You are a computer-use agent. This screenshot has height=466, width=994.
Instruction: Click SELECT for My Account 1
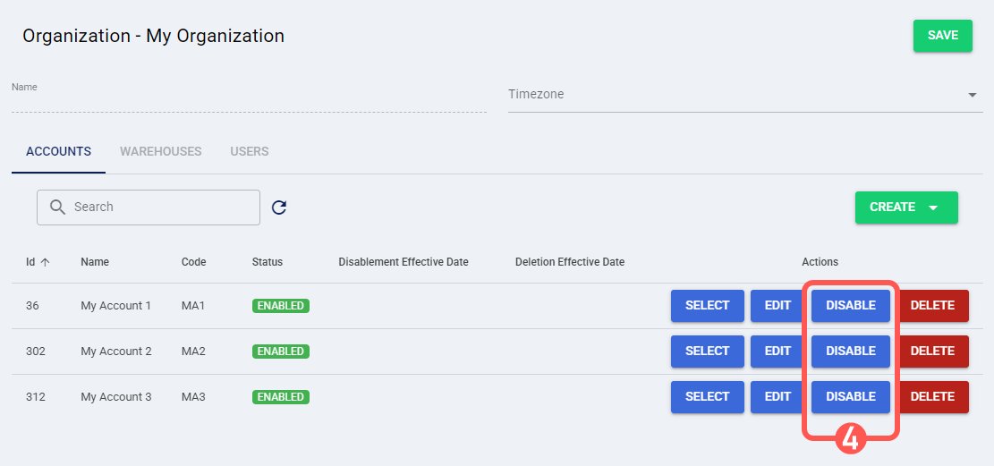click(x=707, y=305)
